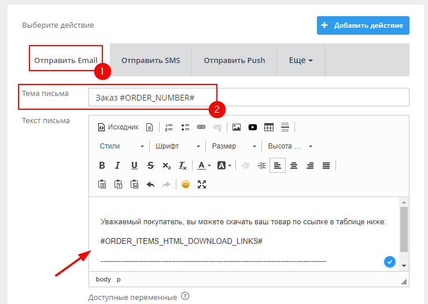Click the Добавить действие button
This screenshot has height=304, width=428.
point(363,25)
